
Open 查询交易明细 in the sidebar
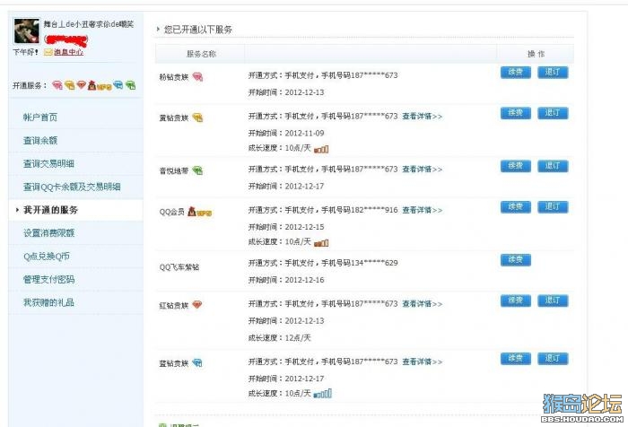[48, 164]
